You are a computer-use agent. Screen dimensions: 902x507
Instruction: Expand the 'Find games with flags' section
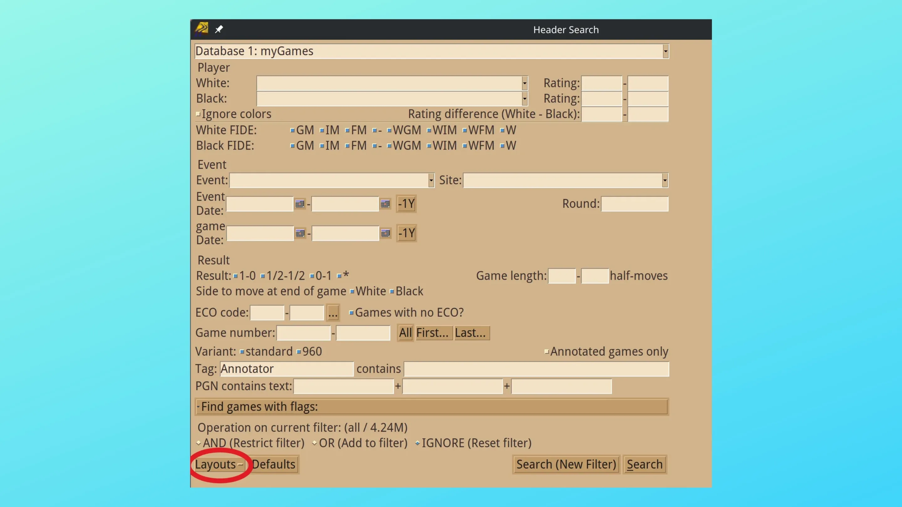tap(199, 407)
